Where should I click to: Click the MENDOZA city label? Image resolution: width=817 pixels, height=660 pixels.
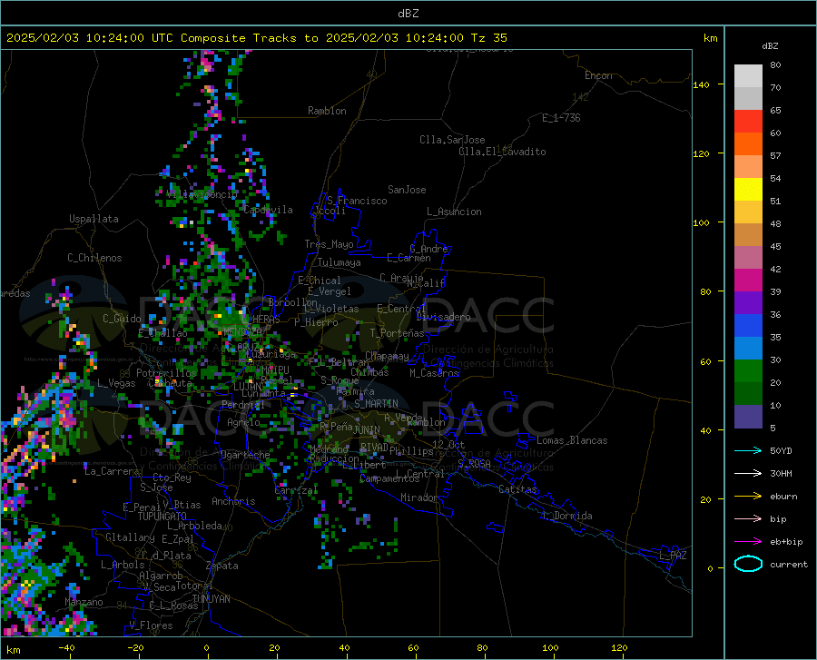[242, 332]
